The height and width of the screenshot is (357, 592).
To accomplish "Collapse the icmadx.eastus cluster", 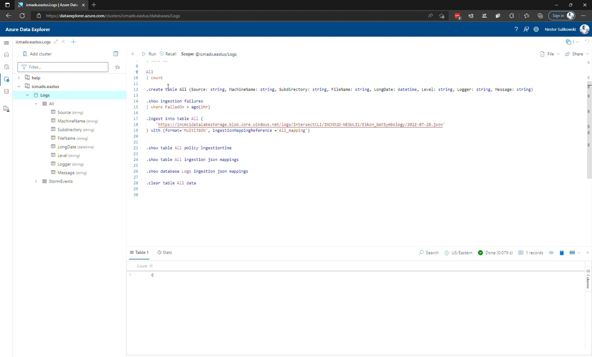I will tap(19, 86).
